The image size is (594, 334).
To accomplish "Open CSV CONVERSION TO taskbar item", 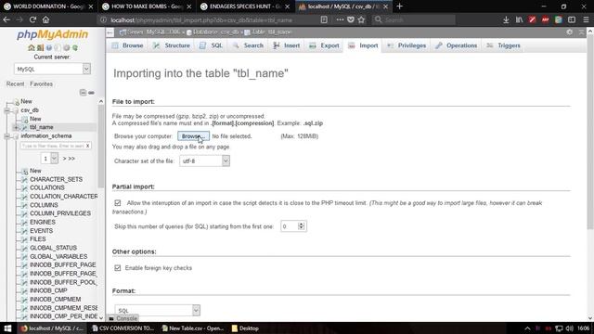I will [x=123, y=328].
